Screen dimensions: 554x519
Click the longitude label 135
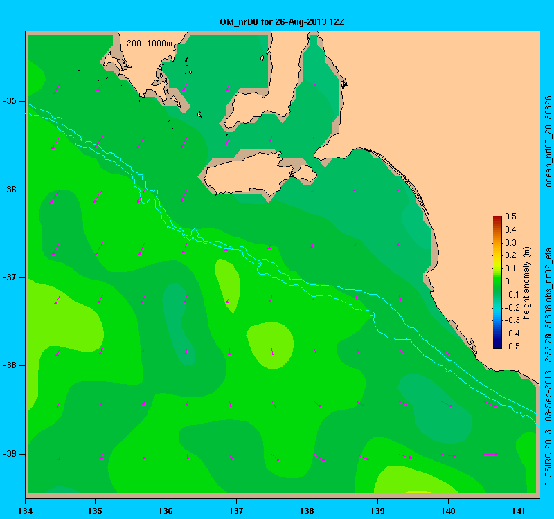click(95, 511)
